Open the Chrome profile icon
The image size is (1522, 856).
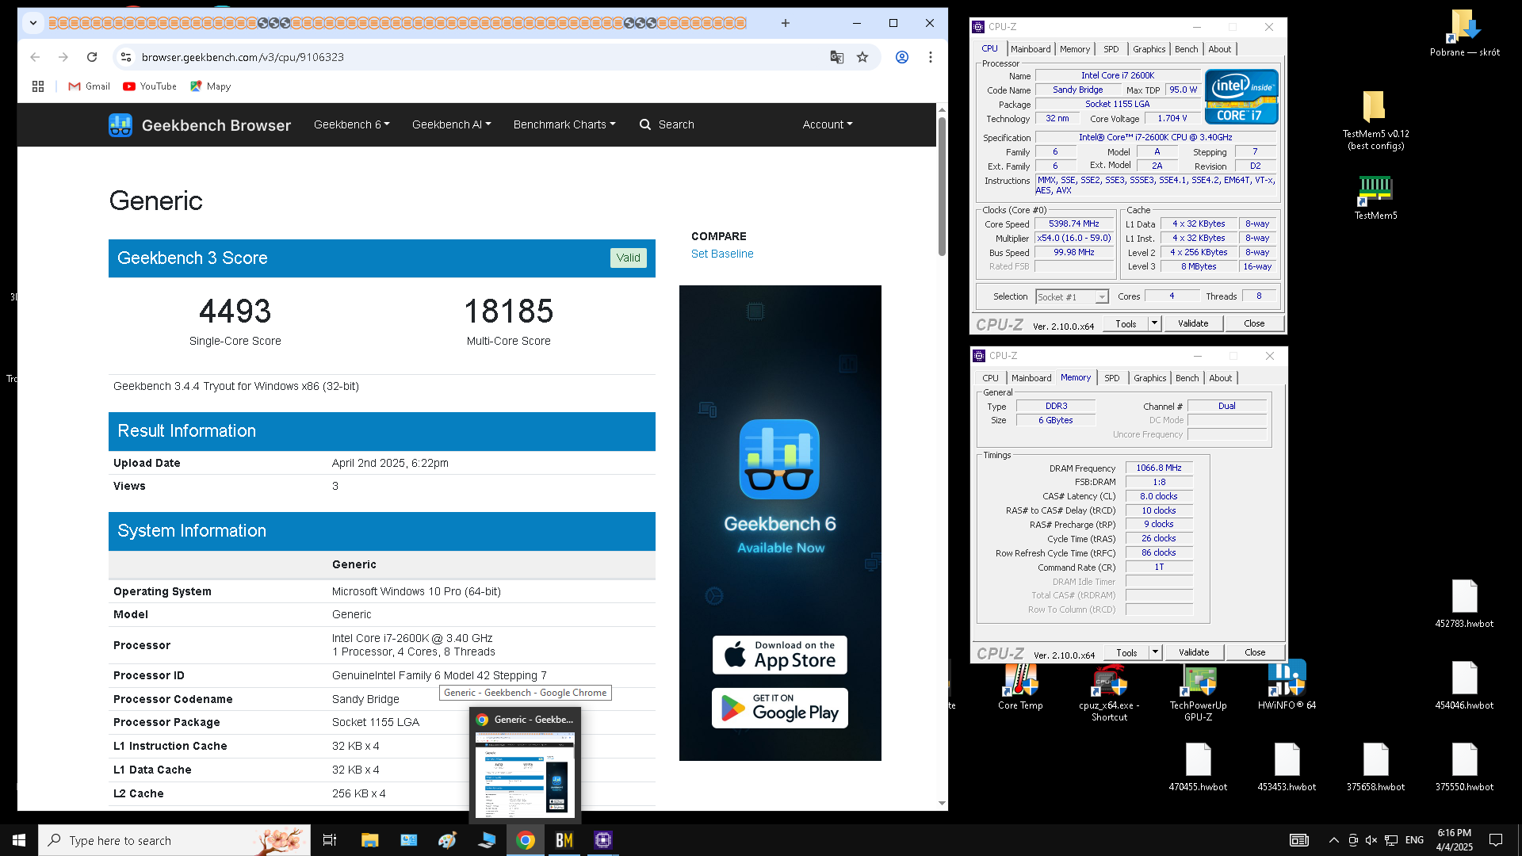(902, 57)
